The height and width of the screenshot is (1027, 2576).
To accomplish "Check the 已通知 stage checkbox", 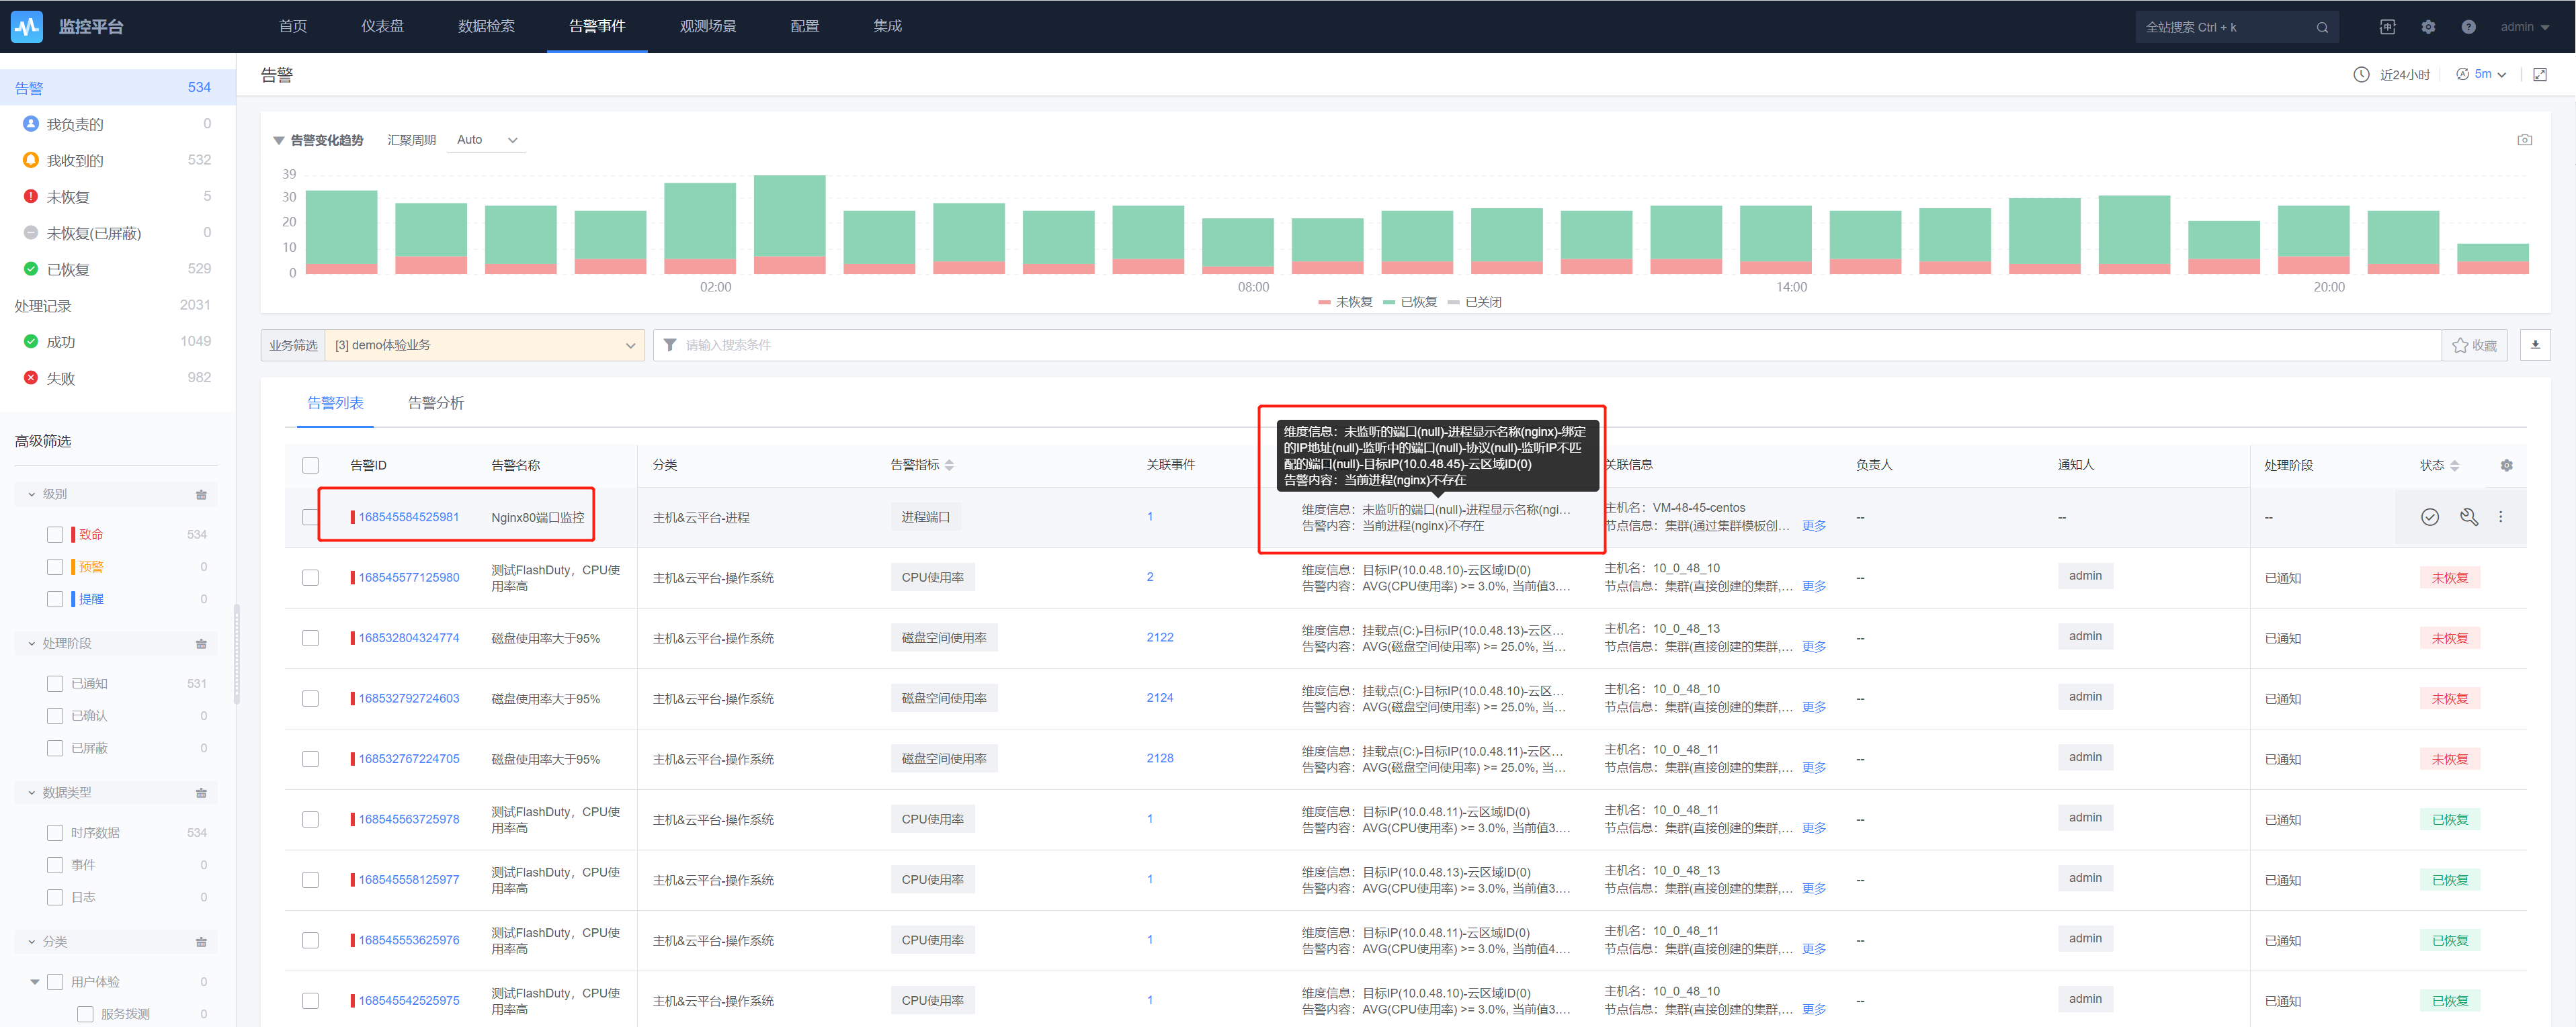I will pyautogui.click(x=55, y=683).
